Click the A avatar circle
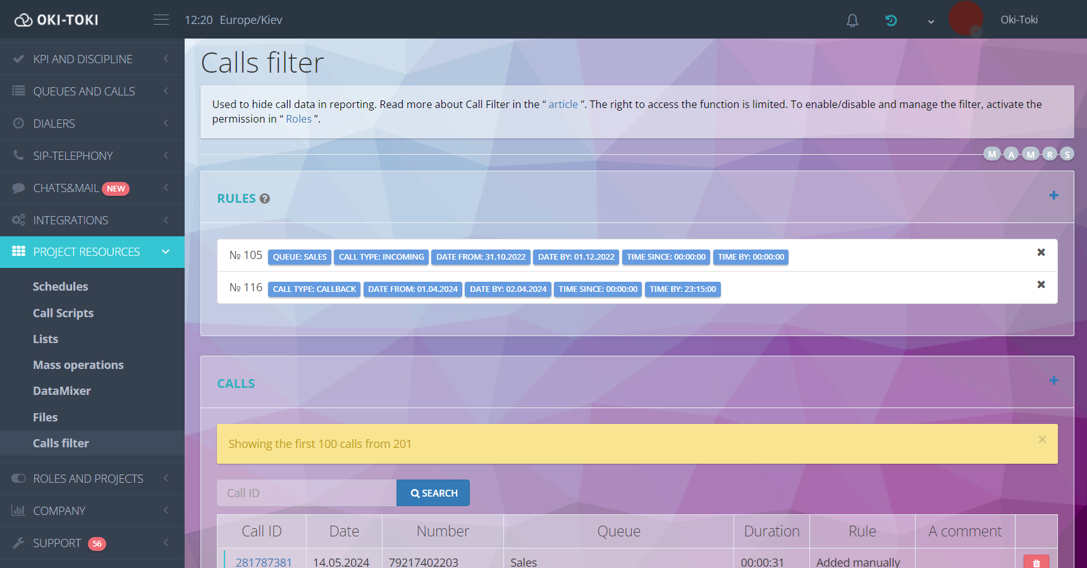This screenshot has width=1087, height=568. tap(1011, 154)
